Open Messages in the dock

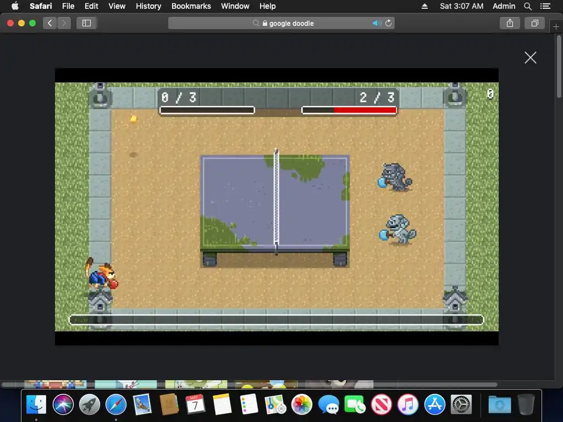click(x=328, y=404)
